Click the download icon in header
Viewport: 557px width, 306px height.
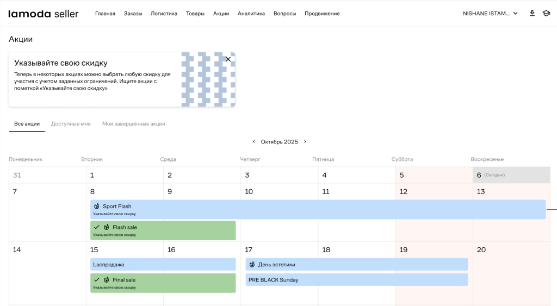pos(532,13)
